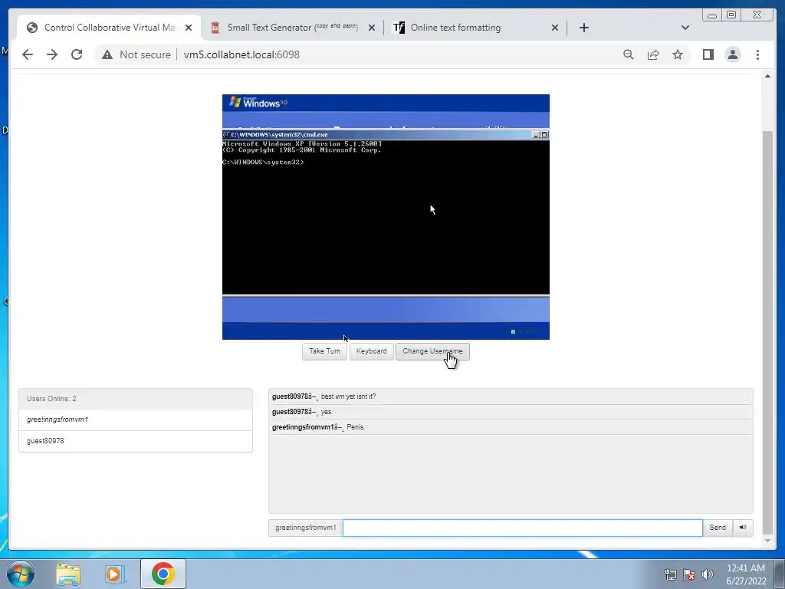This screenshot has height=589, width=785.
Task: Click the Chrome taskbar icon
Action: (x=163, y=574)
